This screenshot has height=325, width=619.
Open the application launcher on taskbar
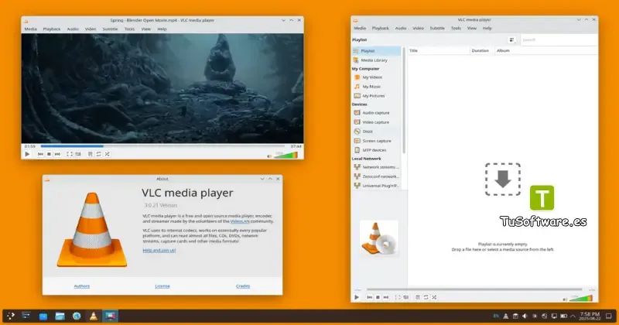pos(11,316)
